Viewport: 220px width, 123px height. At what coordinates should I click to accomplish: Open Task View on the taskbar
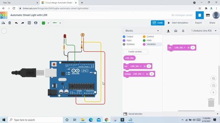(x=75, y=120)
